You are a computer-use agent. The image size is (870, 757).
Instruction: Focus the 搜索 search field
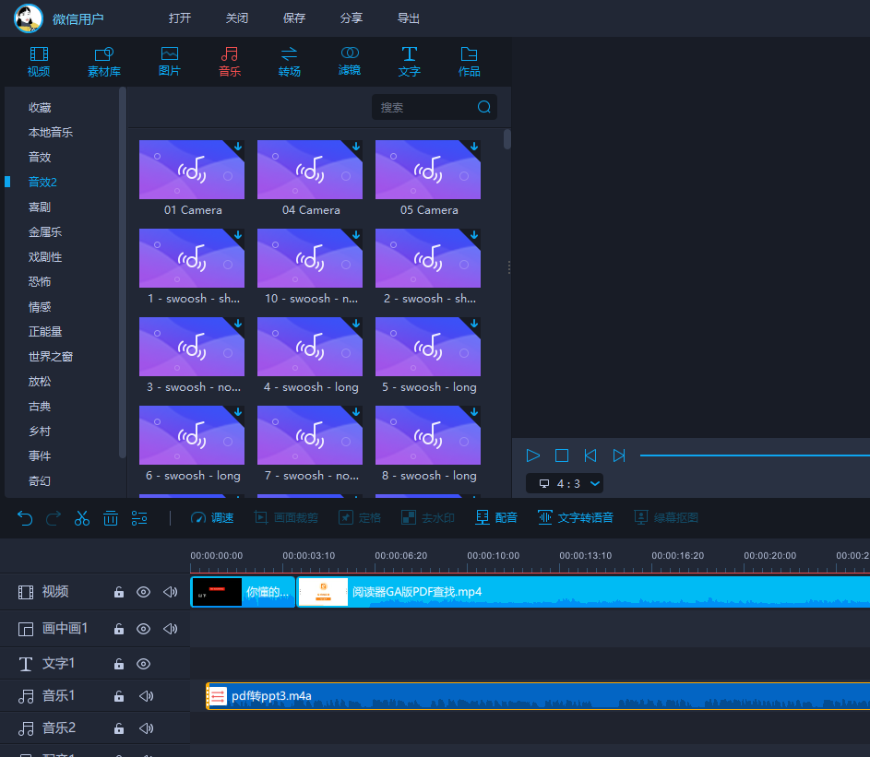click(x=434, y=107)
